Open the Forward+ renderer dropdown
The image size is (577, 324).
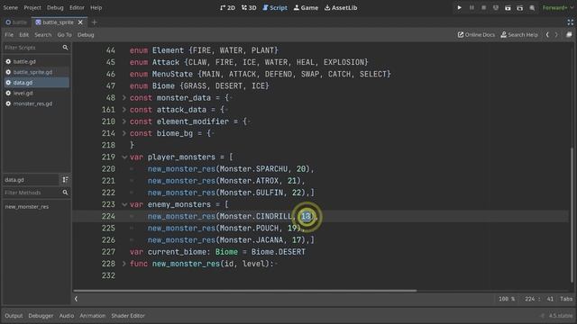(x=557, y=8)
